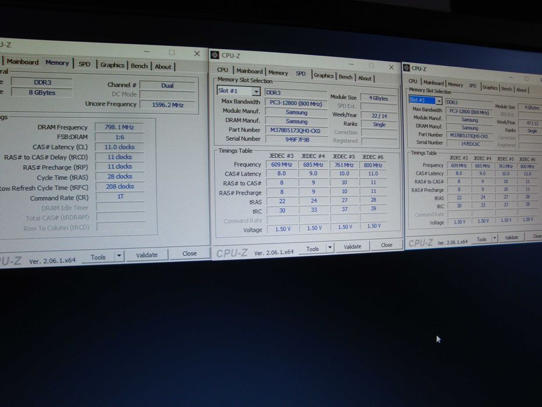Click Ranks value Single in middle window
The width and height of the screenshot is (542, 407).
(379, 124)
